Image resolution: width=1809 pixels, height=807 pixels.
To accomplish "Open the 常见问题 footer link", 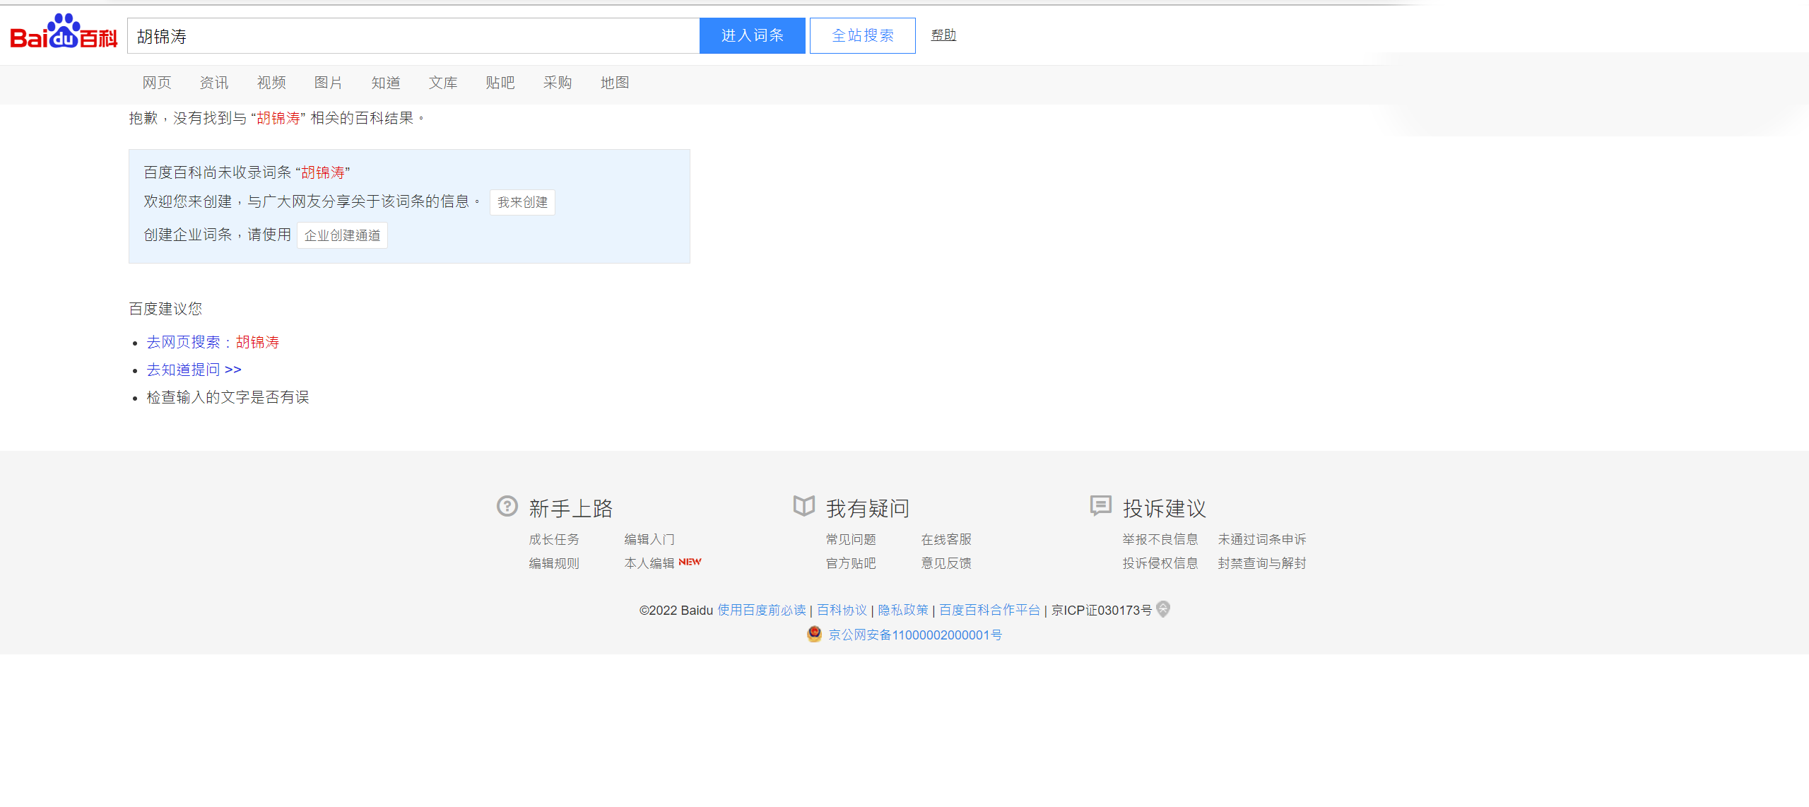I will click(x=851, y=540).
